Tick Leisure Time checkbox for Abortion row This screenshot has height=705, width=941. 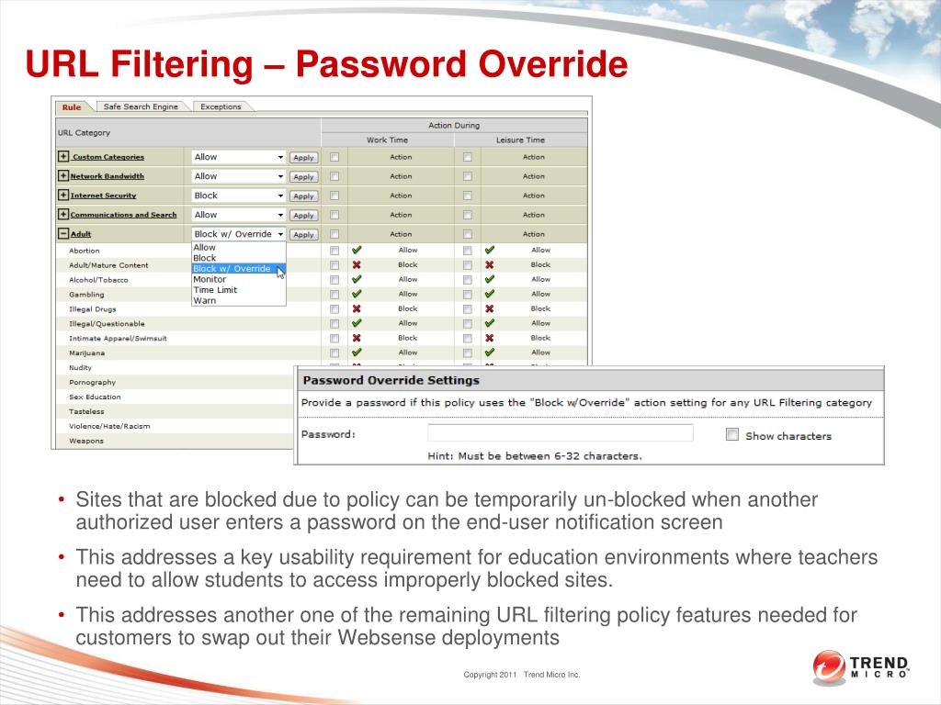pyautogui.click(x=467, y=251)
